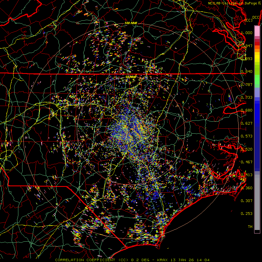Pick the black TH segment of the color bar
Viewport: 262px width, 262px height.
pos(257,231)
